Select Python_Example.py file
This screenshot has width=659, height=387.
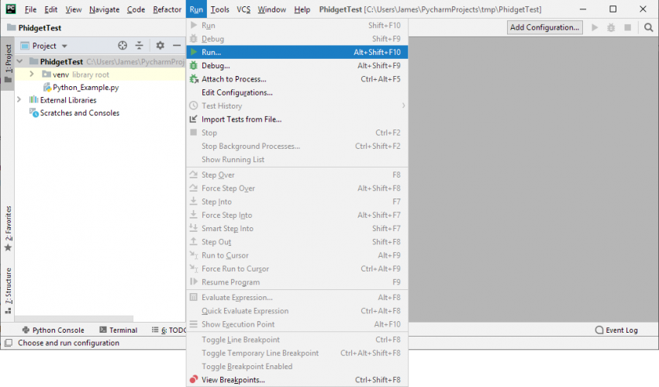click(81, 88)
